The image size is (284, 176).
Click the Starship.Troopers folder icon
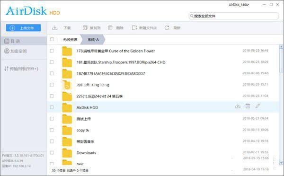tap(67, 62)
